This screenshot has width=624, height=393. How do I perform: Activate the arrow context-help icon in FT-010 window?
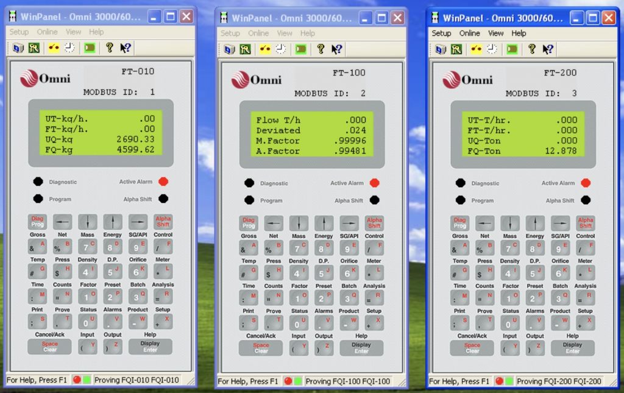point(126,48)
